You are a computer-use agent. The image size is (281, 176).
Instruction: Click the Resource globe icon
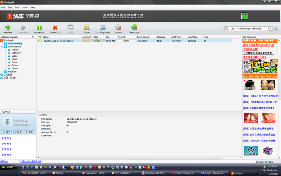(x=134, y=27)
